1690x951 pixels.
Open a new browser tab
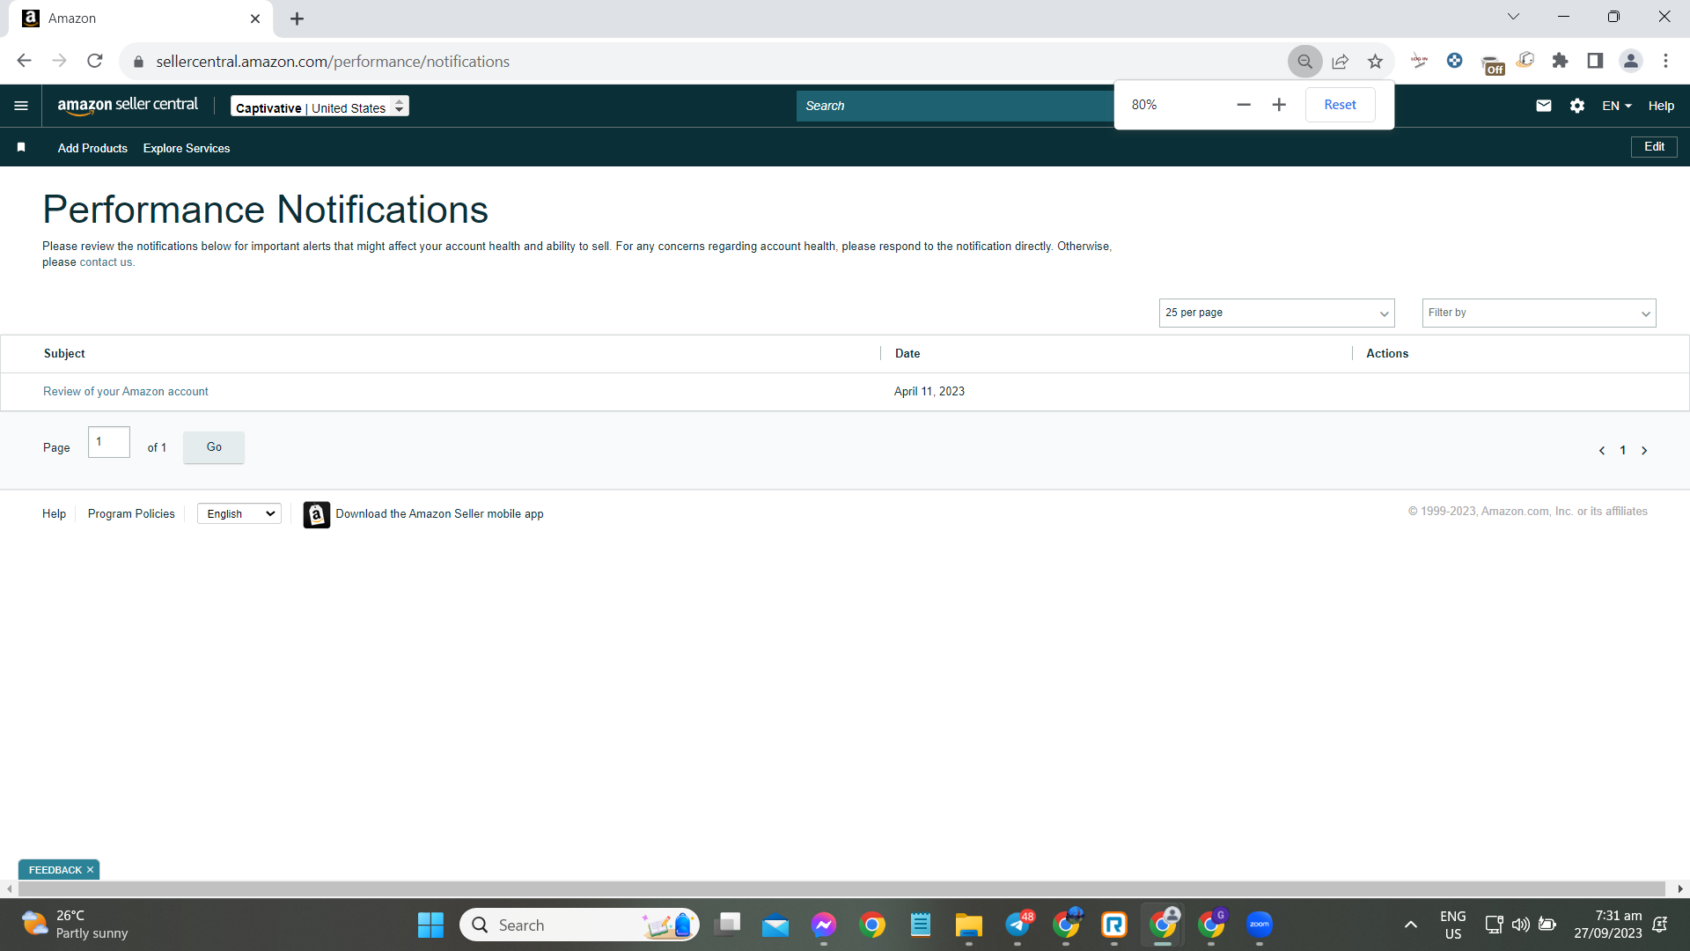click(298, 18)
